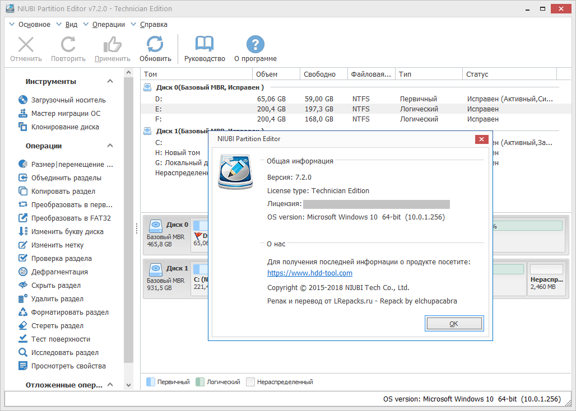Click the О программе question mark icon

pyautogui.click(x=255, y=45)
